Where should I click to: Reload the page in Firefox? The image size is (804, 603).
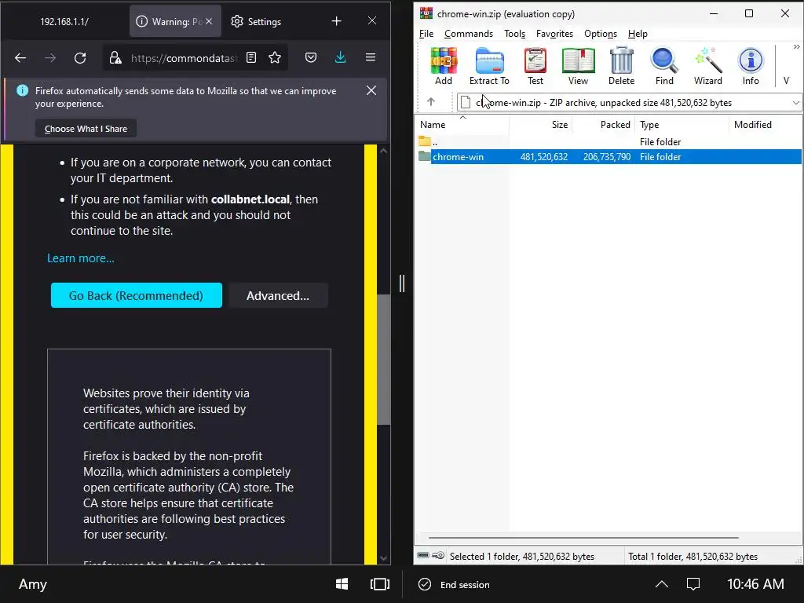80,58
